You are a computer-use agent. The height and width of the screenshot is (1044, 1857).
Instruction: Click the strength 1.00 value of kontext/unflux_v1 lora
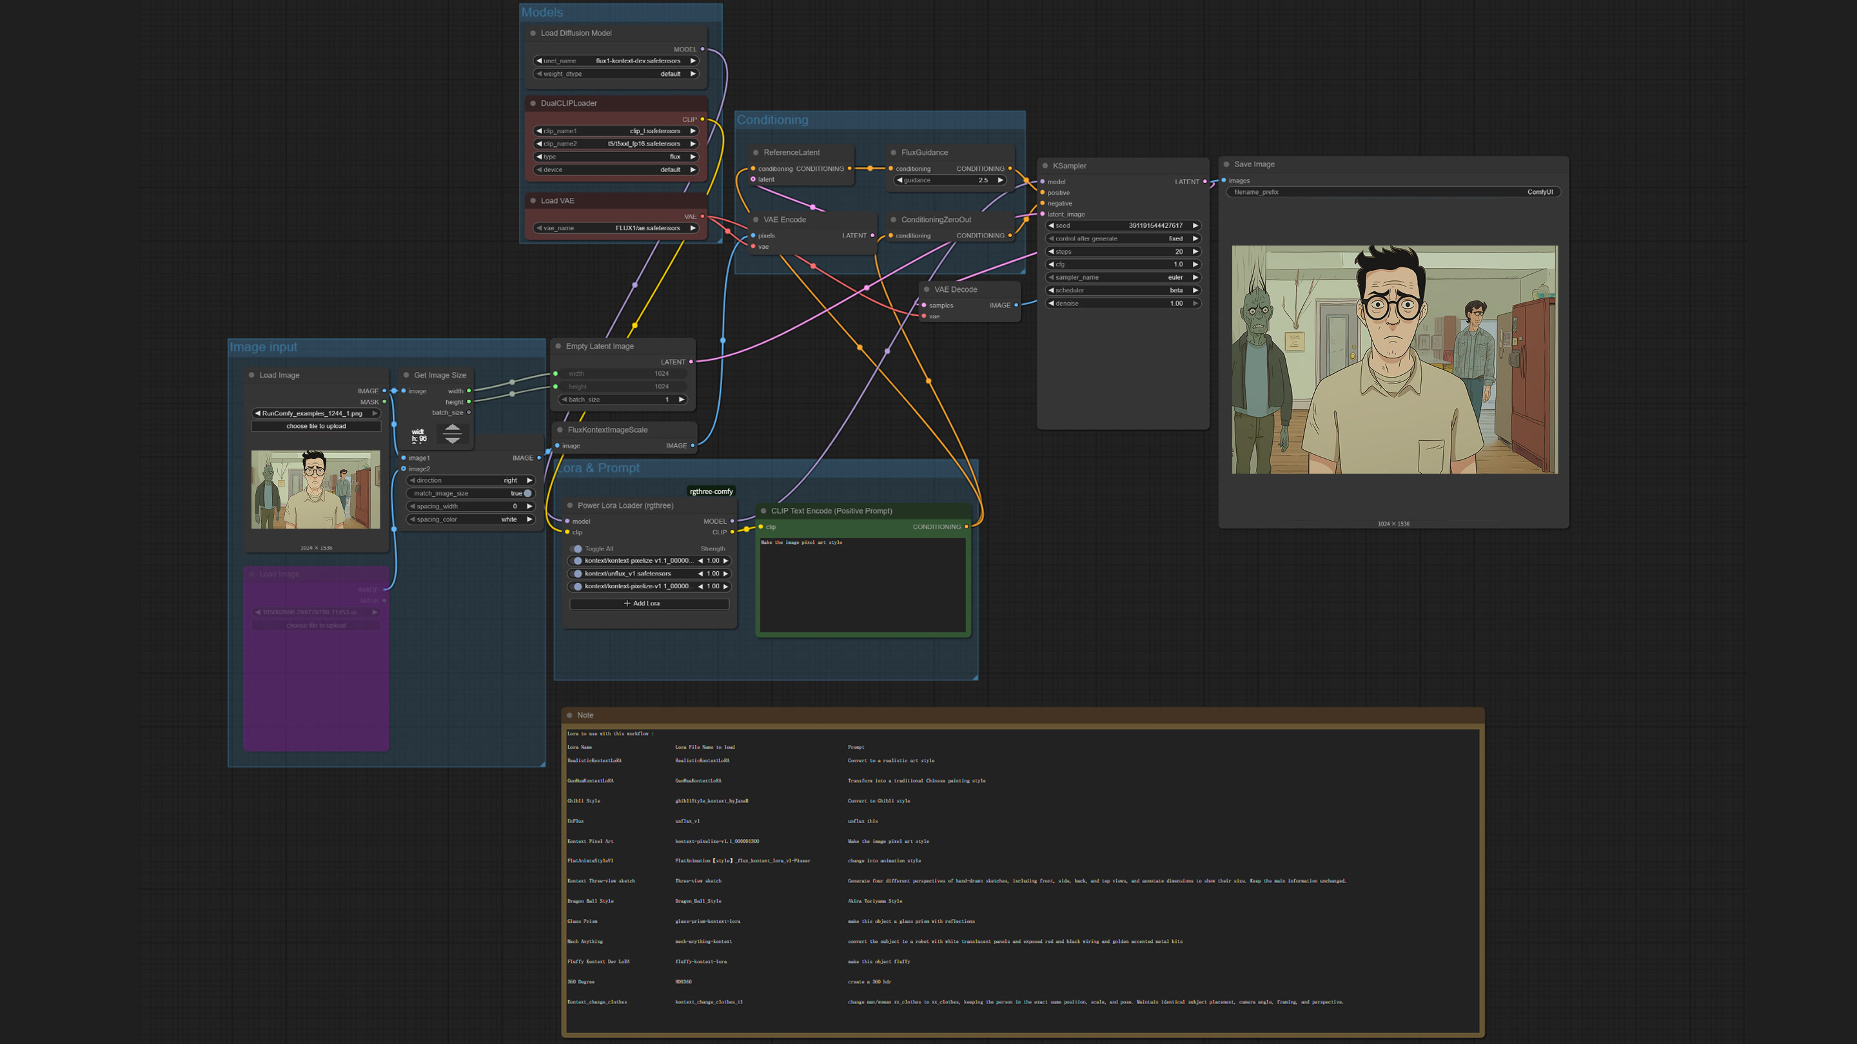pos(713,574)
